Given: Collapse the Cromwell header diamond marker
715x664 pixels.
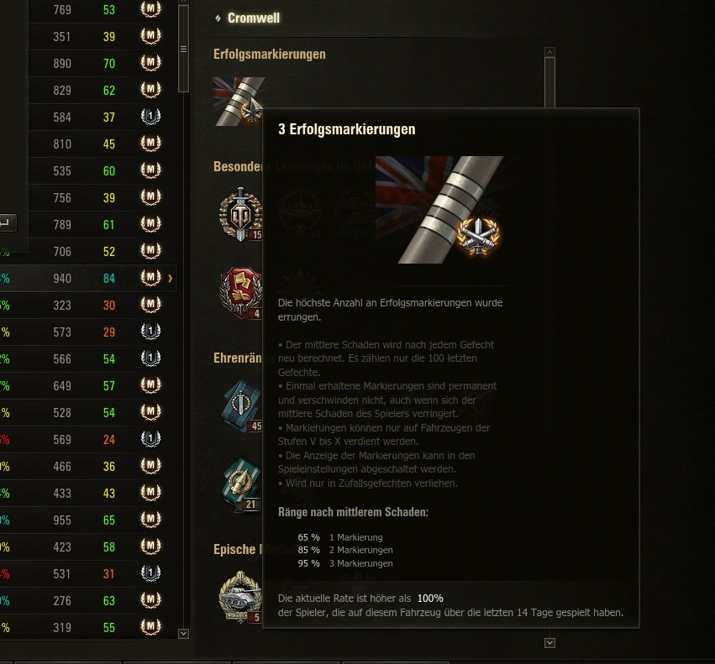Looking at the screenshot, I should click(x=218, y=18).
